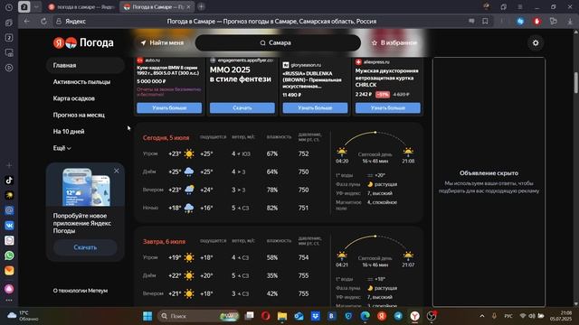Open site lock security icon

click(x=59, y=22)
